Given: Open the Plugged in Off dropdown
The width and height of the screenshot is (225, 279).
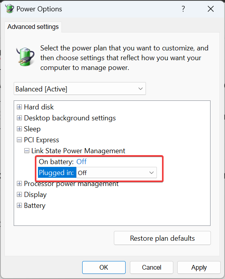Looking at the screenshot, I should (x=117, y=173).
